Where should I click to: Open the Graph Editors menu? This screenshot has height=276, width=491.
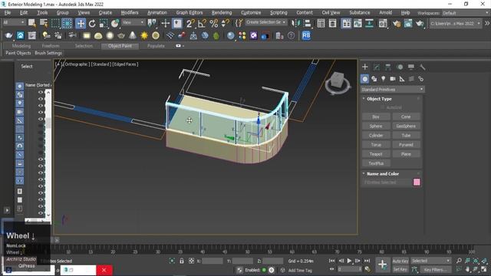pyautogui.click(x=189, y=12)
